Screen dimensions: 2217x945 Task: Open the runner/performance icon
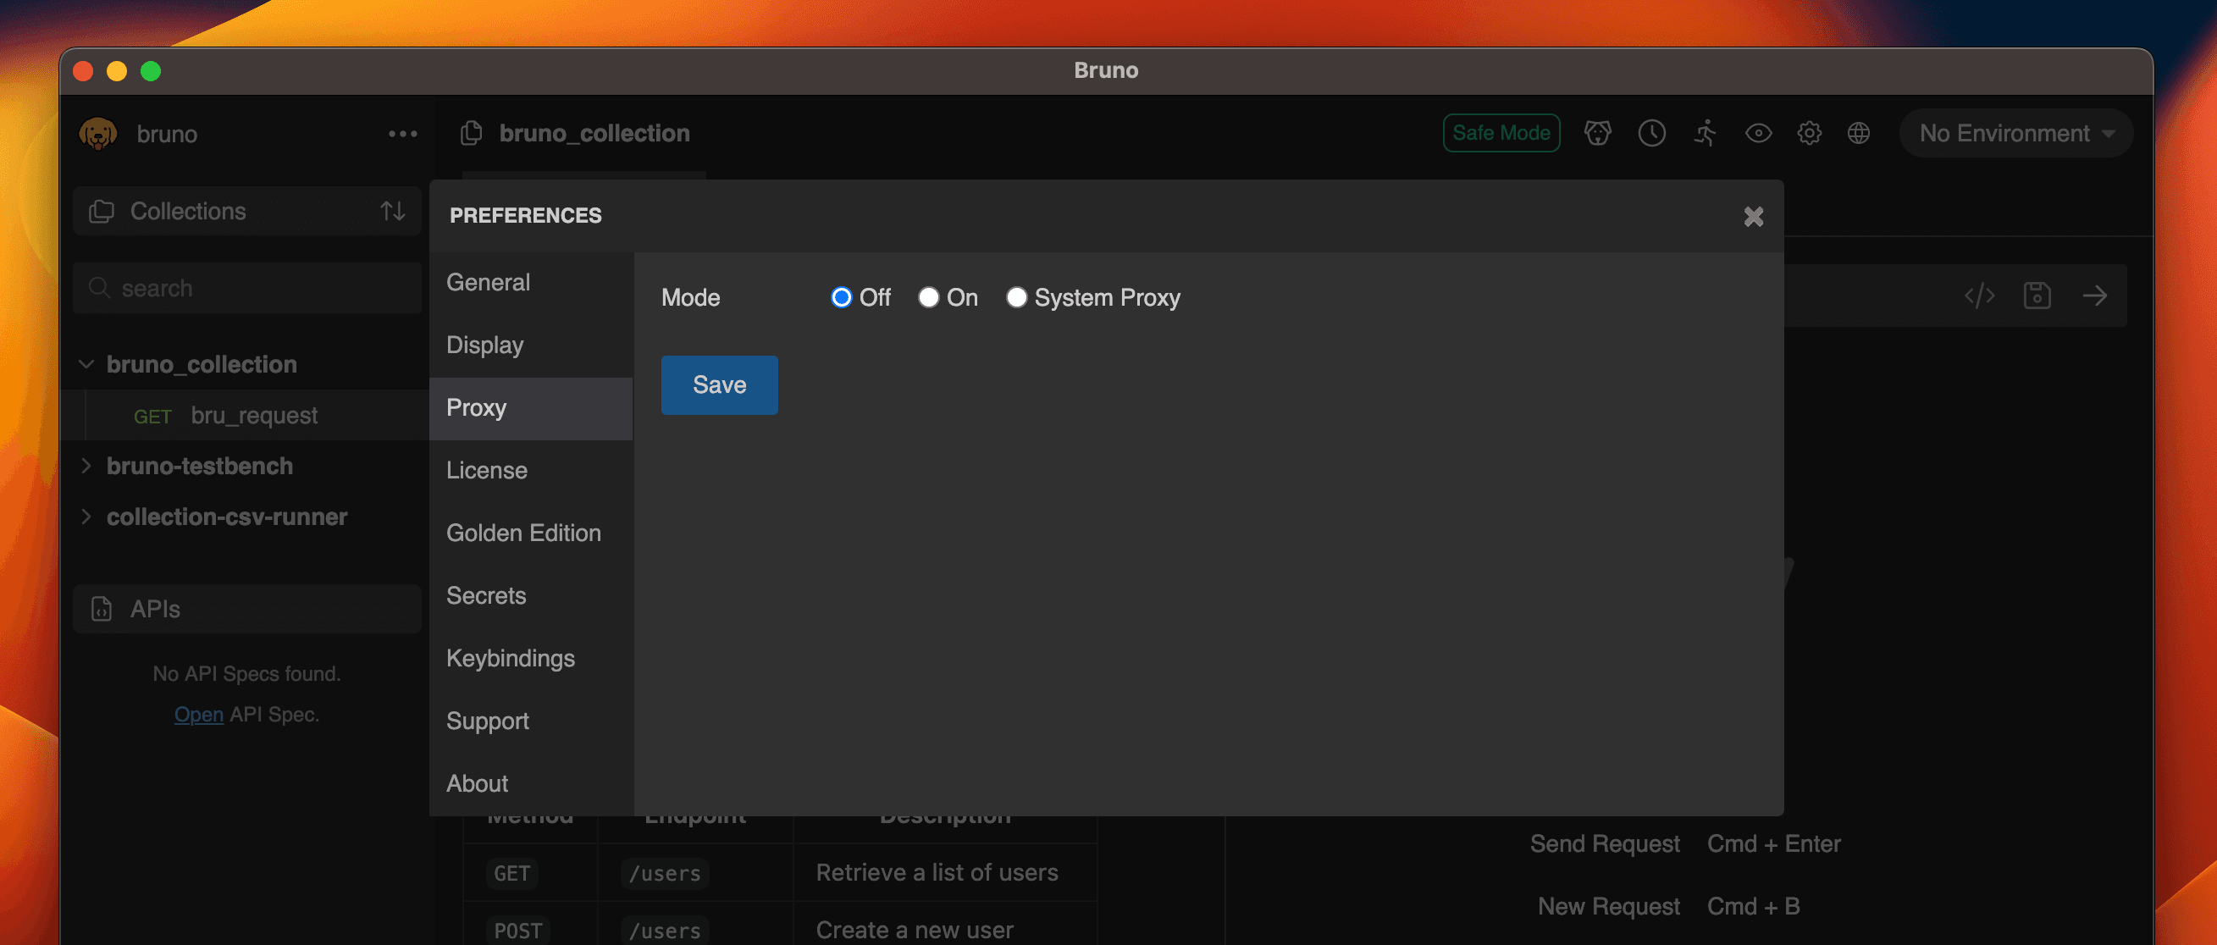point(1706,131)
